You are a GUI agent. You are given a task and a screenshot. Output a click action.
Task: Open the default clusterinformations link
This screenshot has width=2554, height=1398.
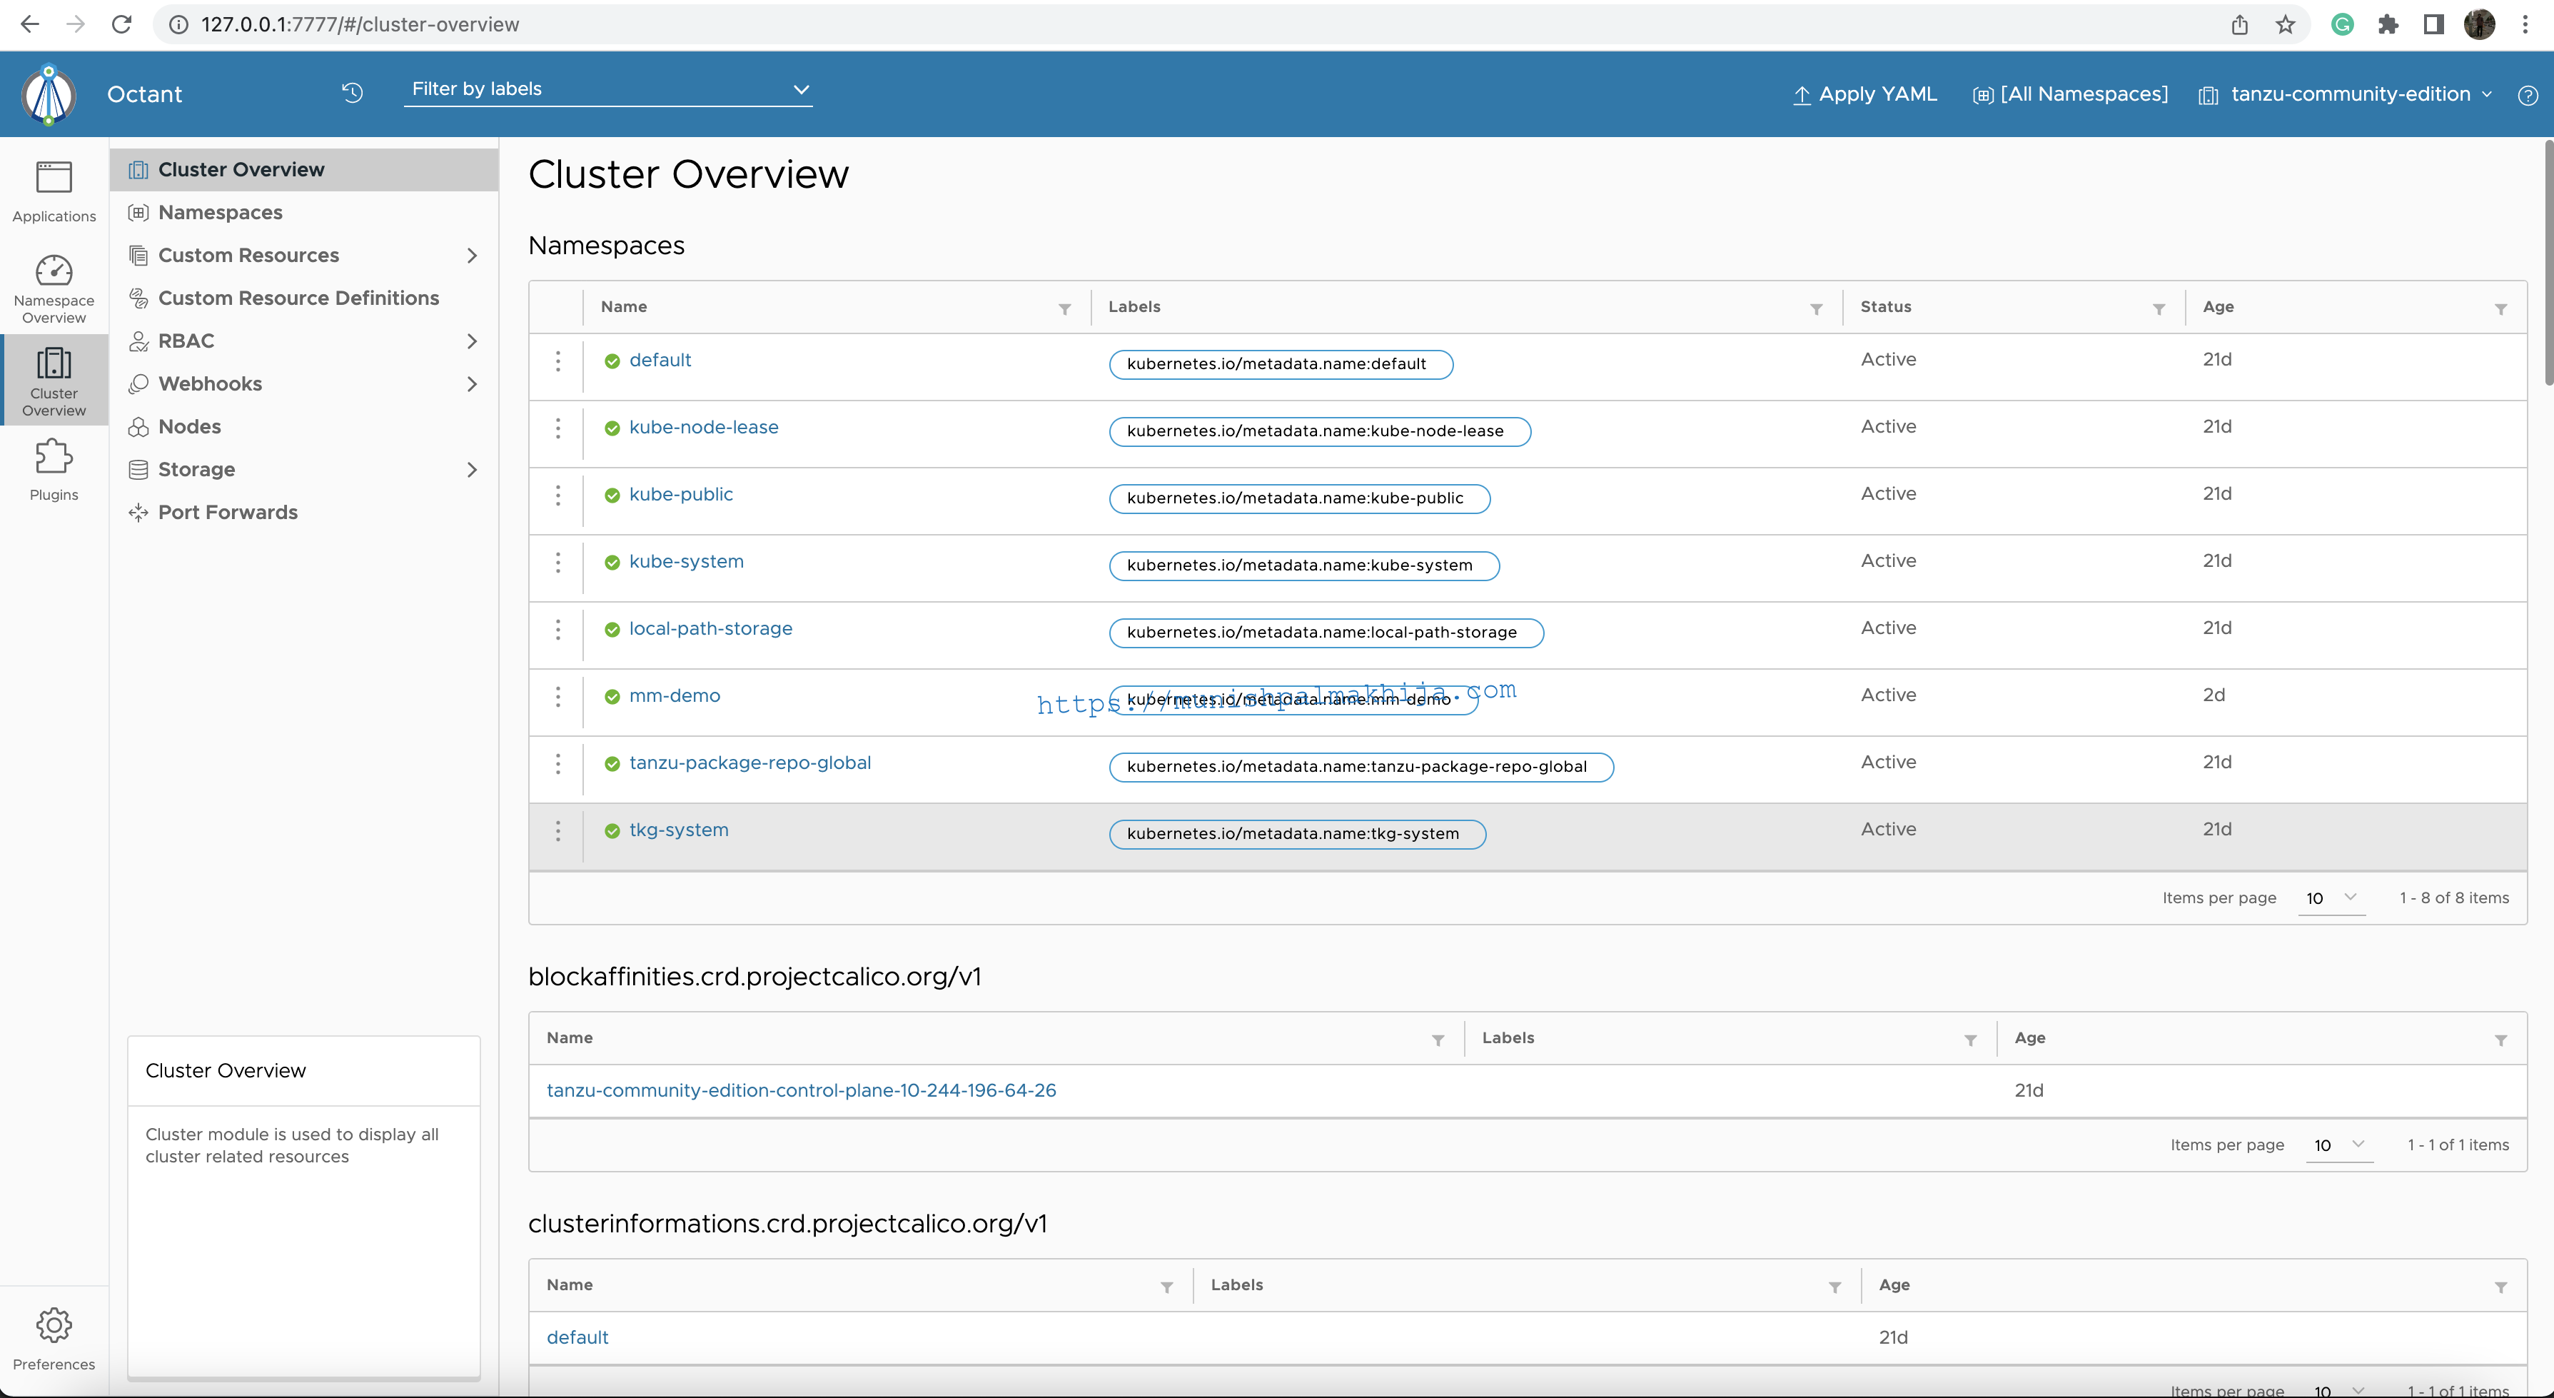click(577, 1337)
